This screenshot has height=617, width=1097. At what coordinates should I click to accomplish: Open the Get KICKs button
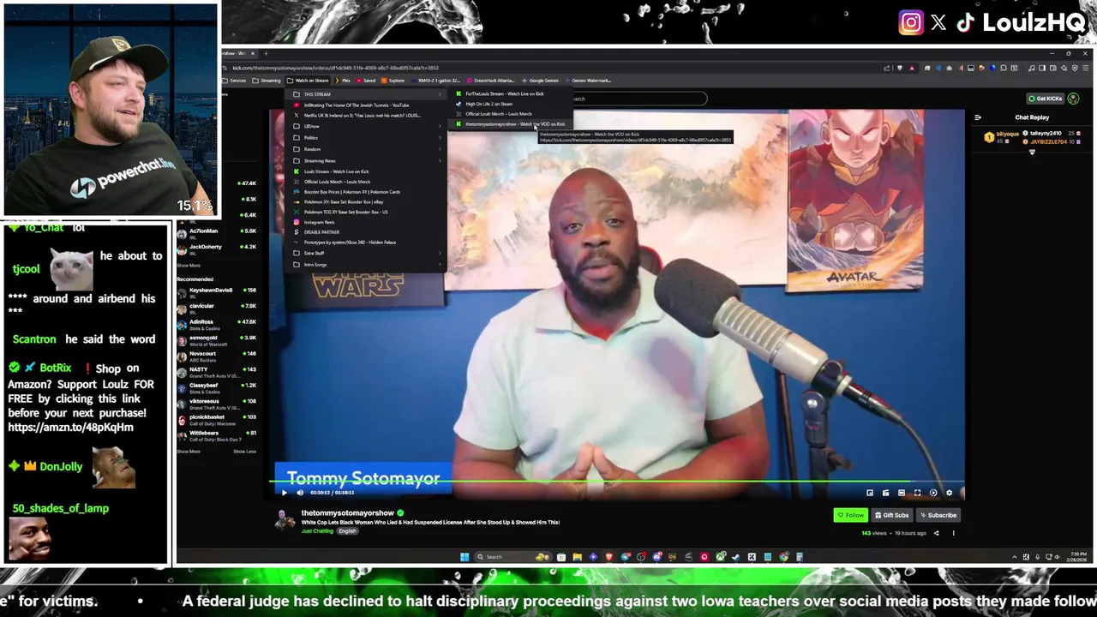click(x=1046, y=99)
